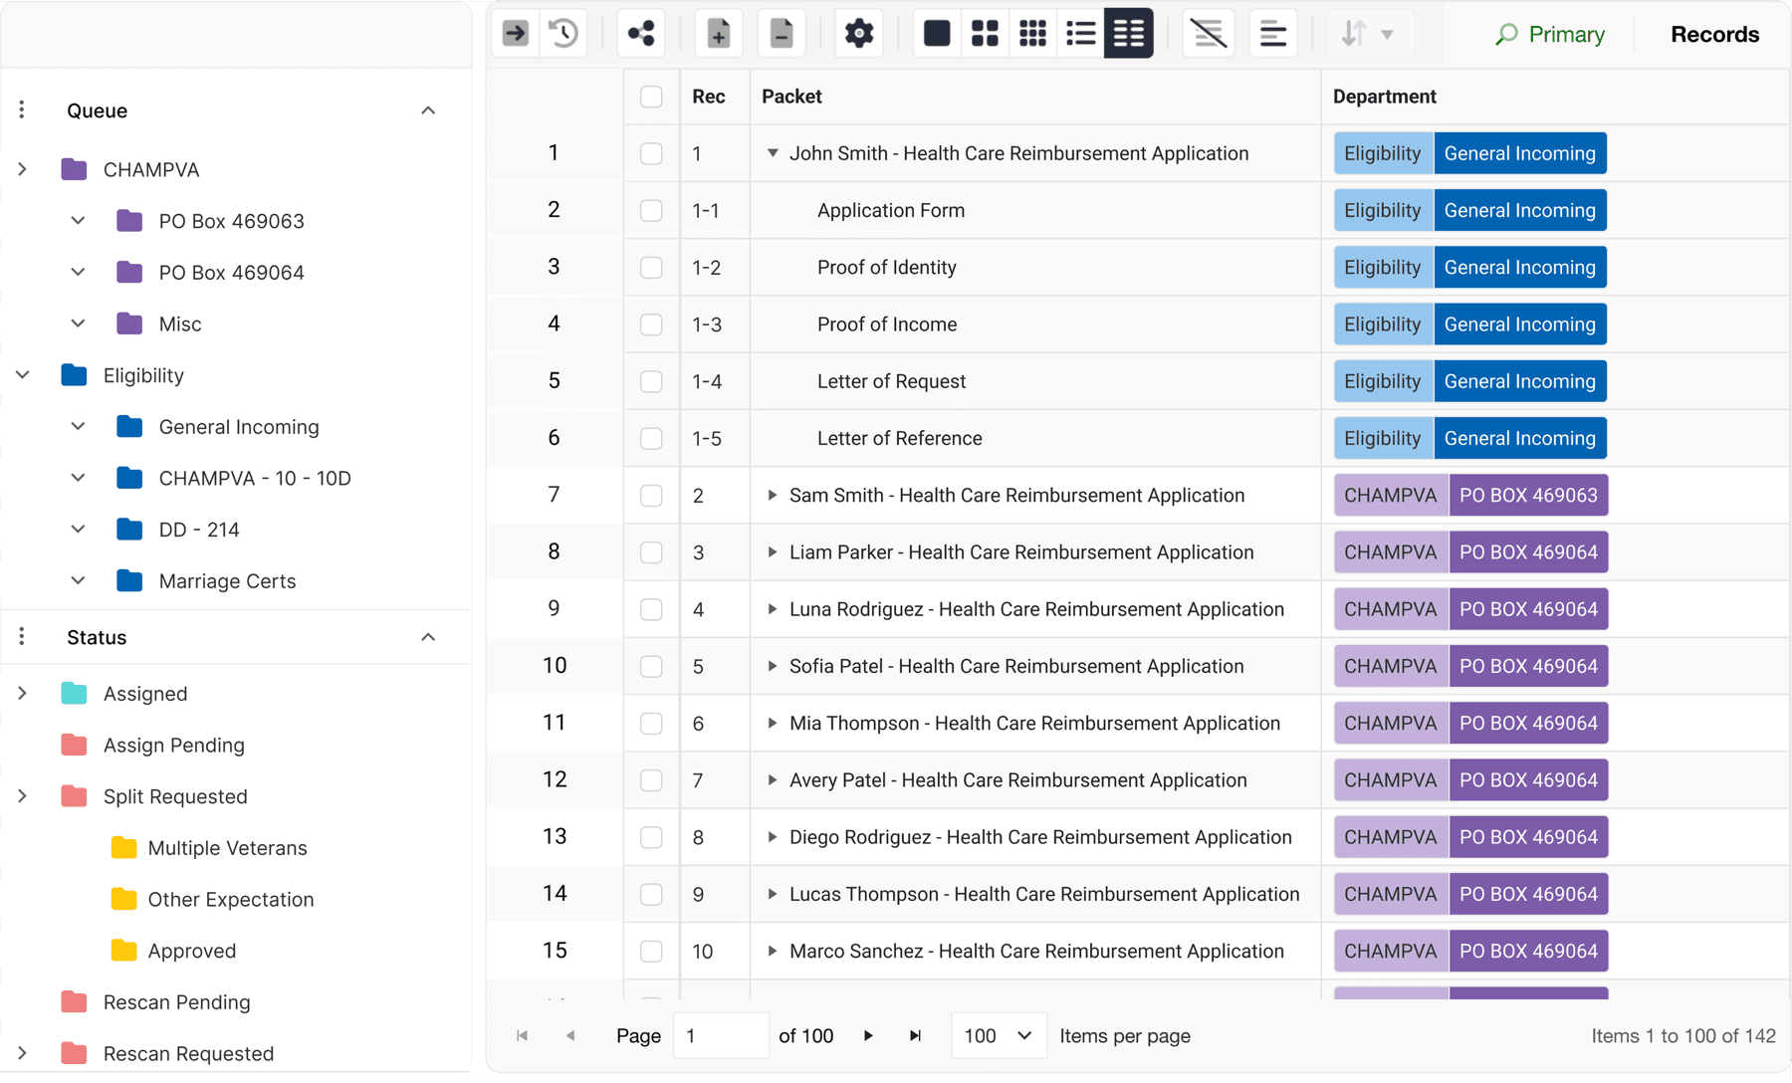1792x1083 pixels.
Task: Select the CHAMPVA - 10 - 10D folder
Action: (255, 479)
